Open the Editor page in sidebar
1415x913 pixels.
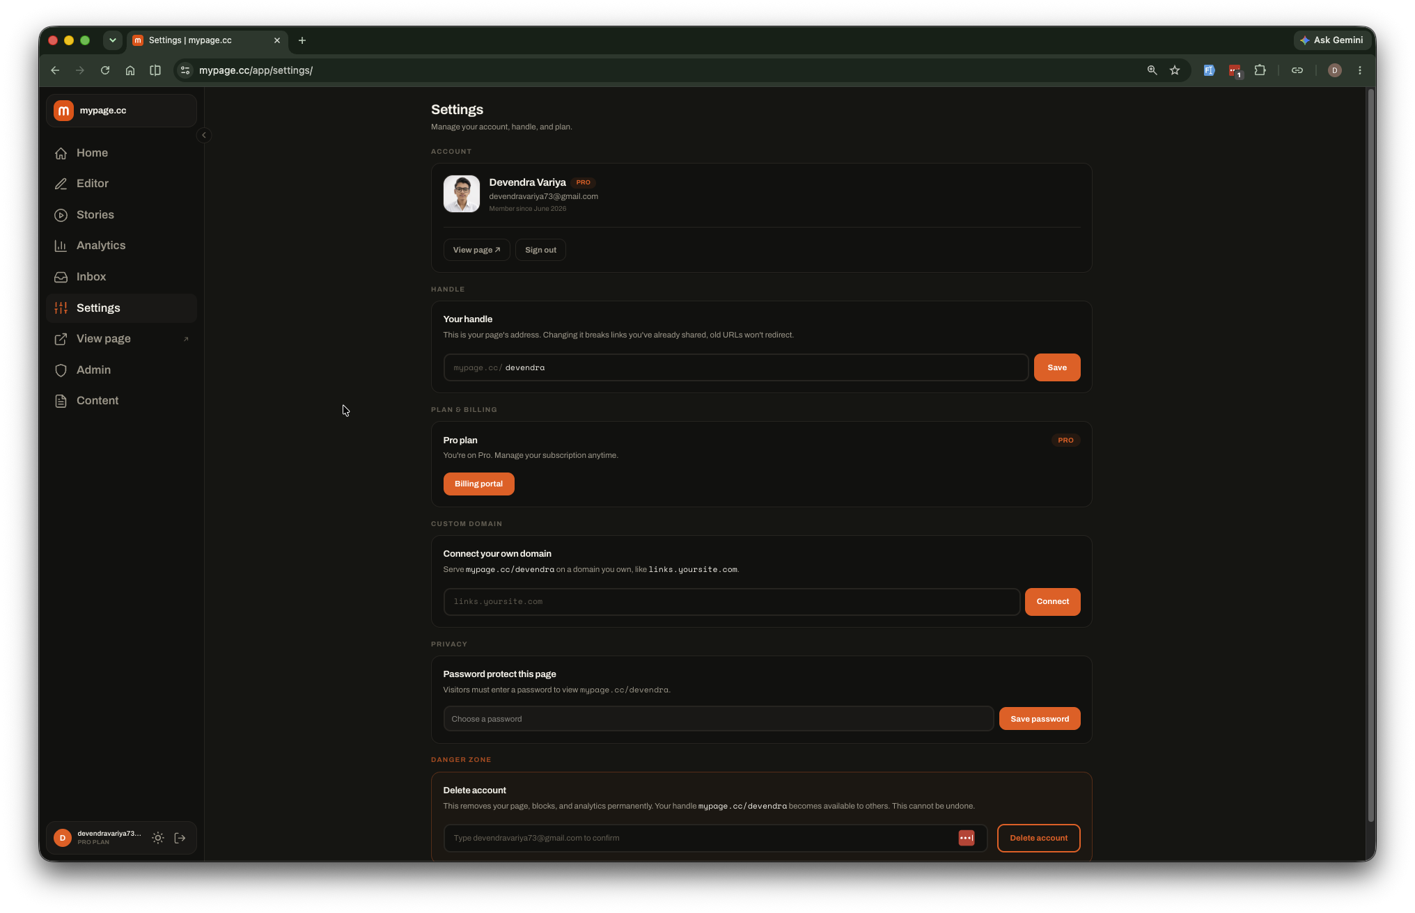[x=121, y=184]
